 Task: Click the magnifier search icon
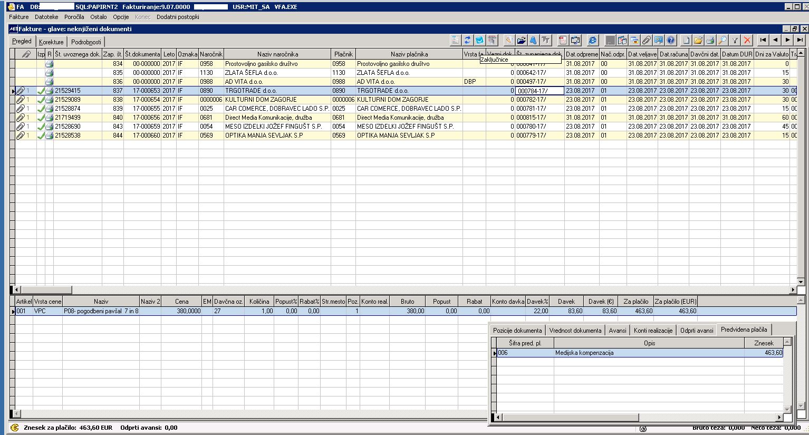pos(723,40)
